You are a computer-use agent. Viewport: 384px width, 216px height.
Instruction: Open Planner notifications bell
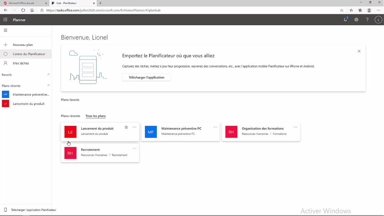pos(345,19)
